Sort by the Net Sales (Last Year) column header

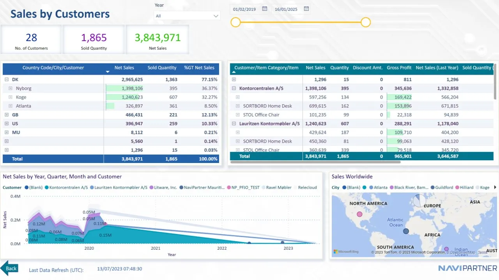[x=437, y=68]
